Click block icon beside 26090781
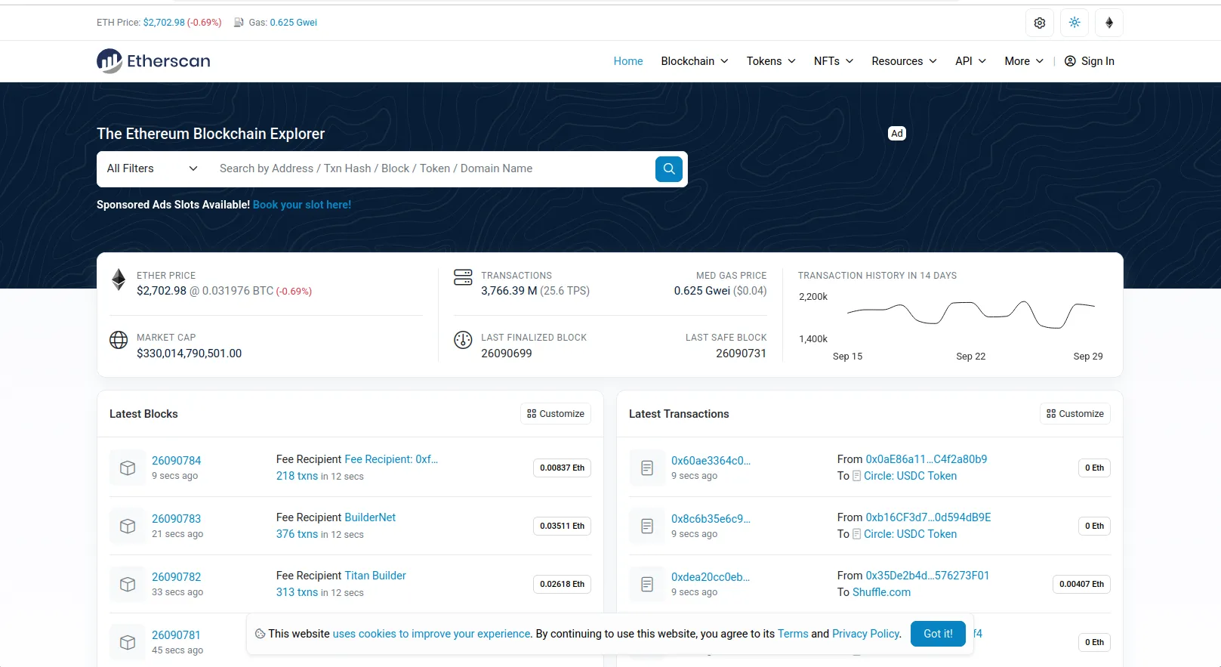Viewport: 1221px width, 667px height. pos(128,642)
